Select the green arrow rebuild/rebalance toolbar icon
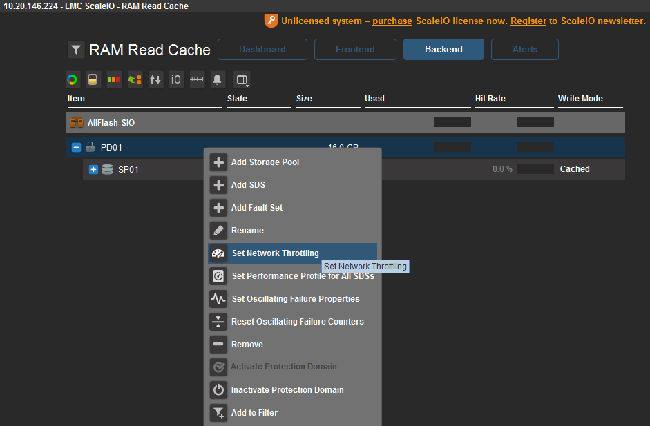The image size is (650, 426). click(134, 79)
